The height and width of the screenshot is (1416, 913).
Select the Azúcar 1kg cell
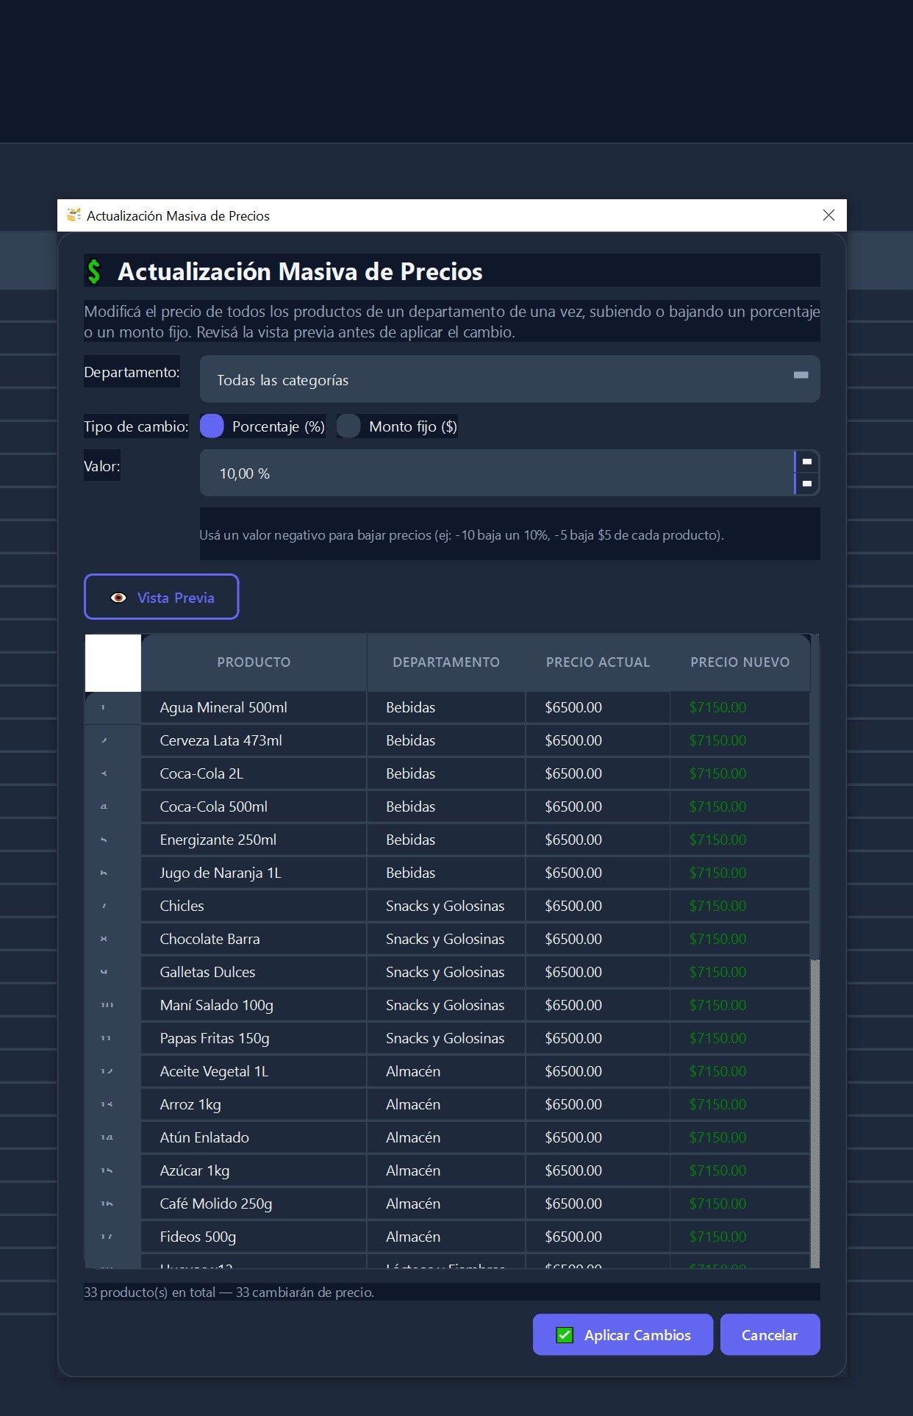(254, 1170)
